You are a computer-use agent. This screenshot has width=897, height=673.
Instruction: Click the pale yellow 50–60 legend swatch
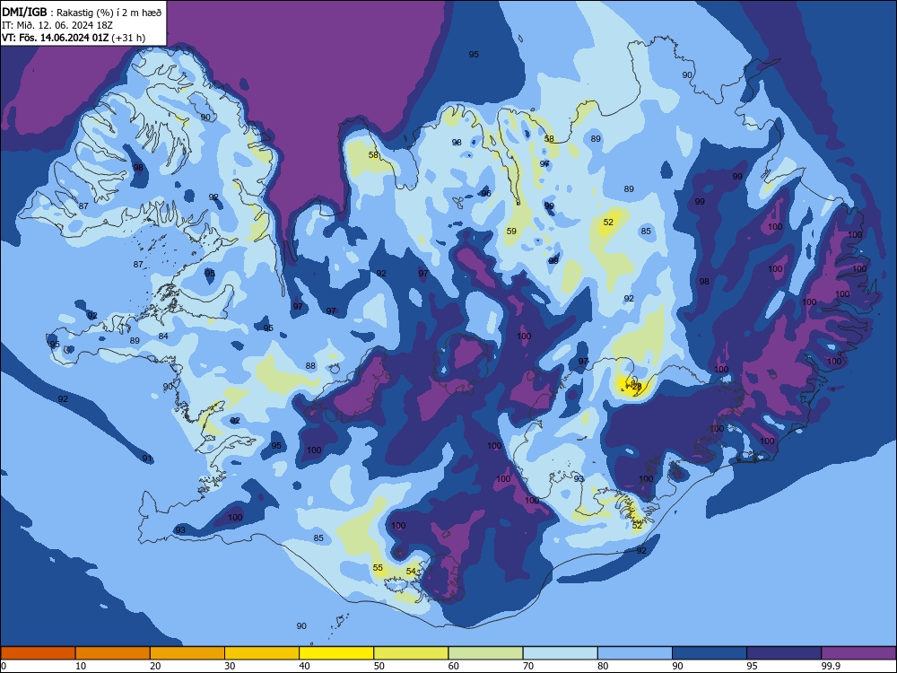(x=411, y=653)
